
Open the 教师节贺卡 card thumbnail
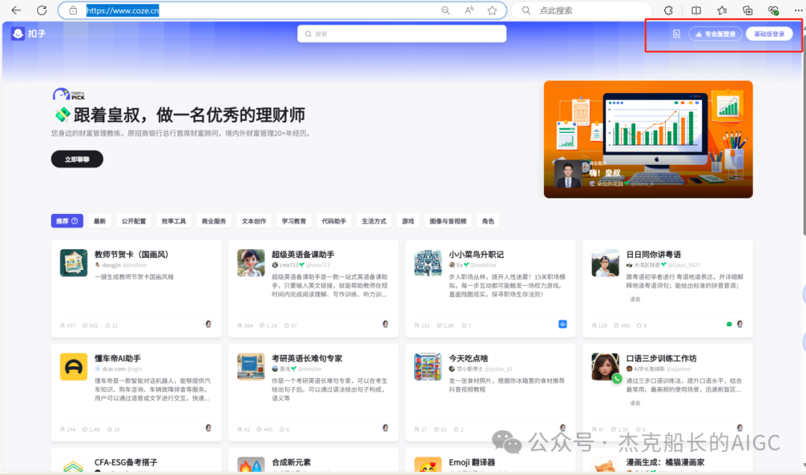73,263
